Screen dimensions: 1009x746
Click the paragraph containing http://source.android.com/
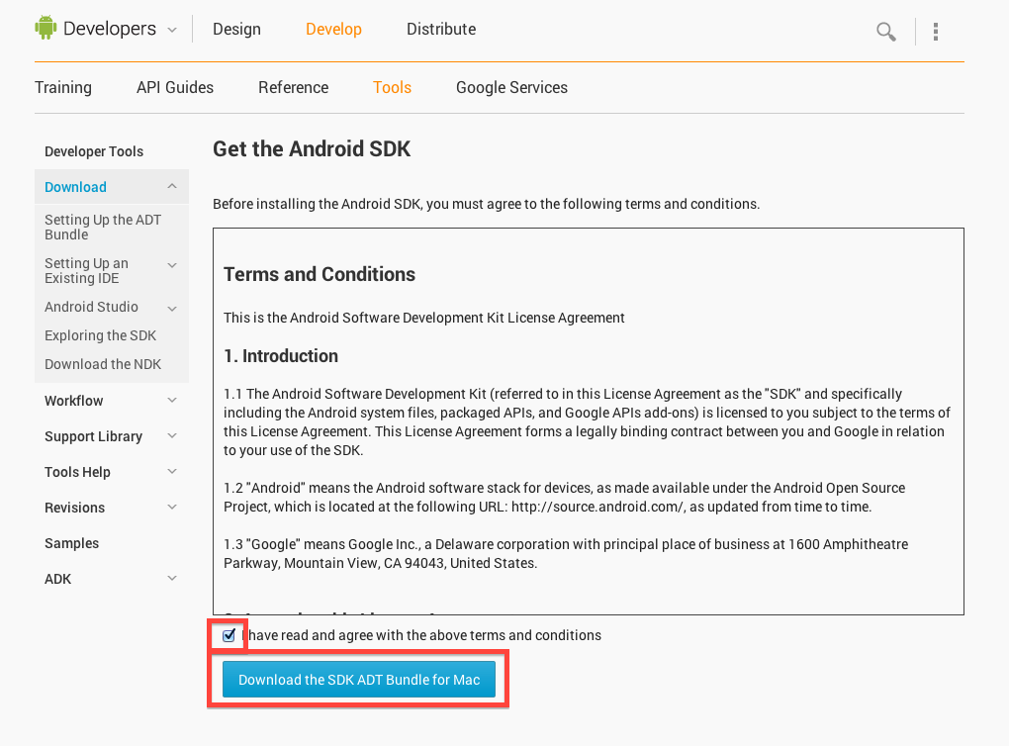[x=564, y=498]
